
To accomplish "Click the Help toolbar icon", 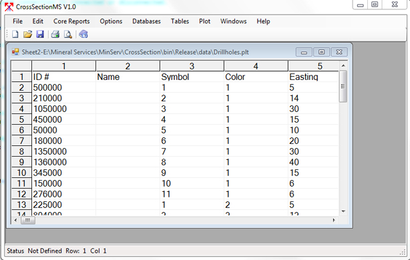I will click(x=83, y=34).
